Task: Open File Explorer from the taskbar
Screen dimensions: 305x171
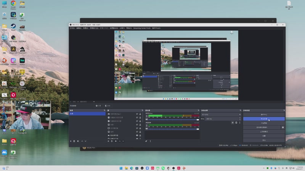Action: [126, 168]
